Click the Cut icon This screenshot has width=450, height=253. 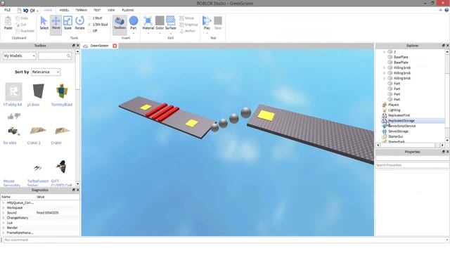[18, 25]
